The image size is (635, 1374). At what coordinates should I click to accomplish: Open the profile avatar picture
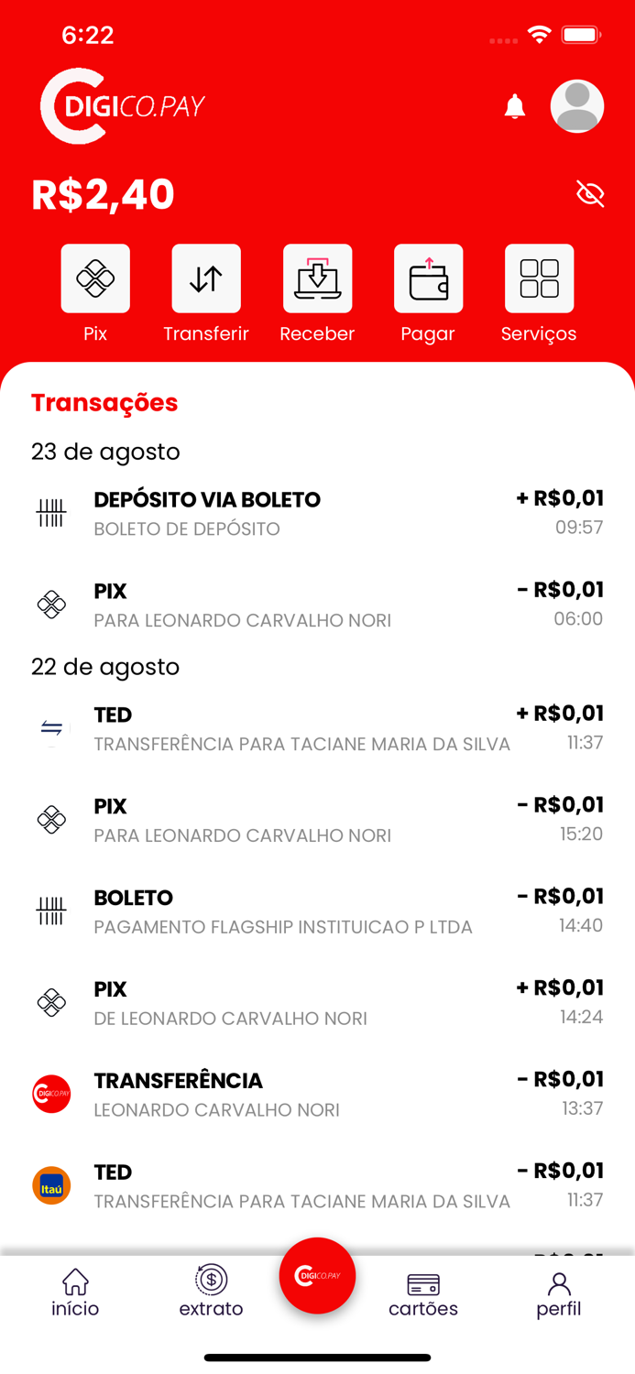tap(577, 106)
